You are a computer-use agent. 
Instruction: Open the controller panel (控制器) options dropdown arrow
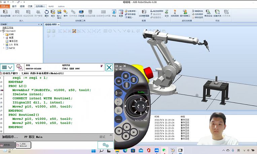pos(39,24)
